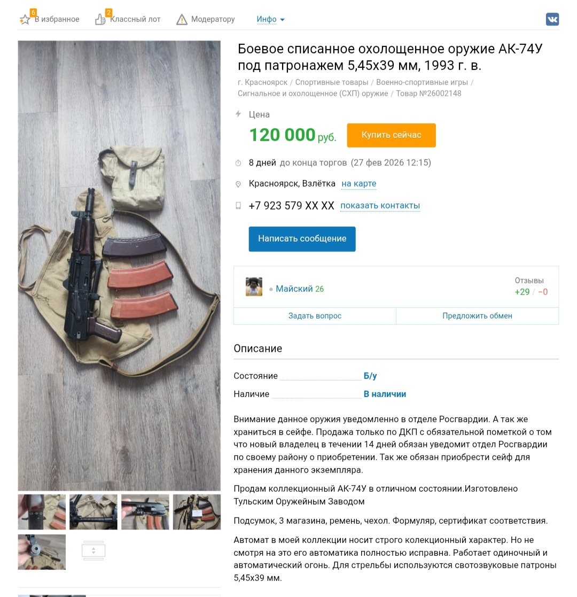Expand the Инфо dropdown menu
This screenshot has height=597, width=577.
coord(270,19)
